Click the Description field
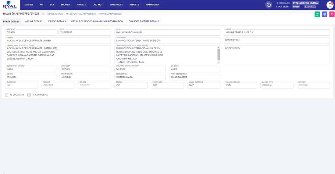The image size is (335, 174). (277, 41)
